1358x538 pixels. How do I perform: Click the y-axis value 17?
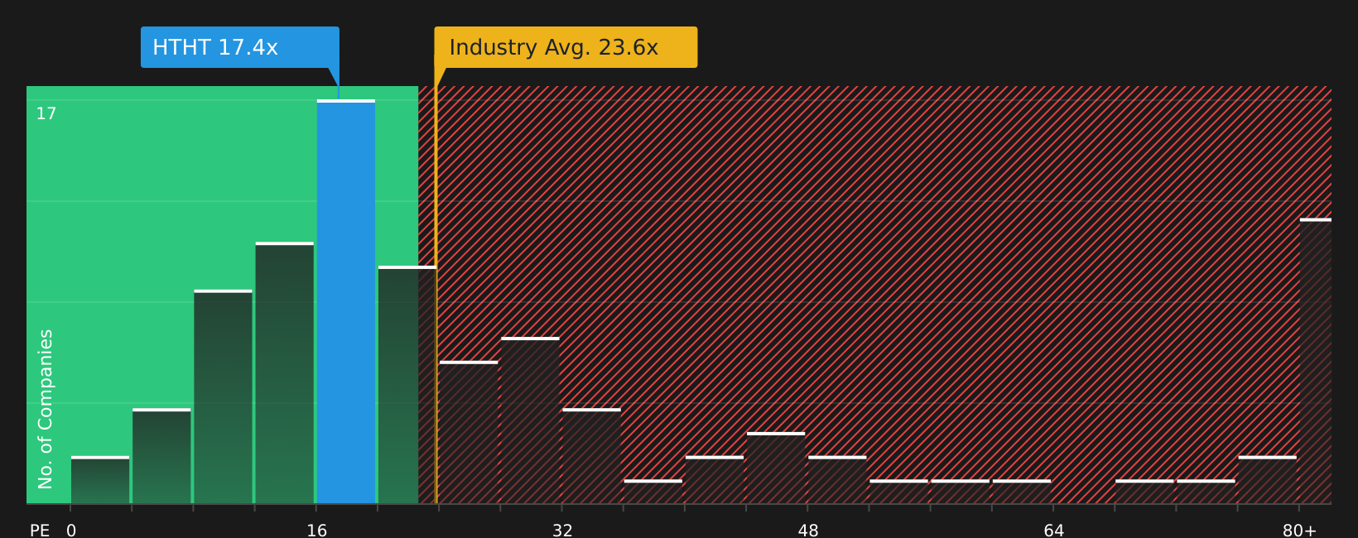[x=46, y=113]
